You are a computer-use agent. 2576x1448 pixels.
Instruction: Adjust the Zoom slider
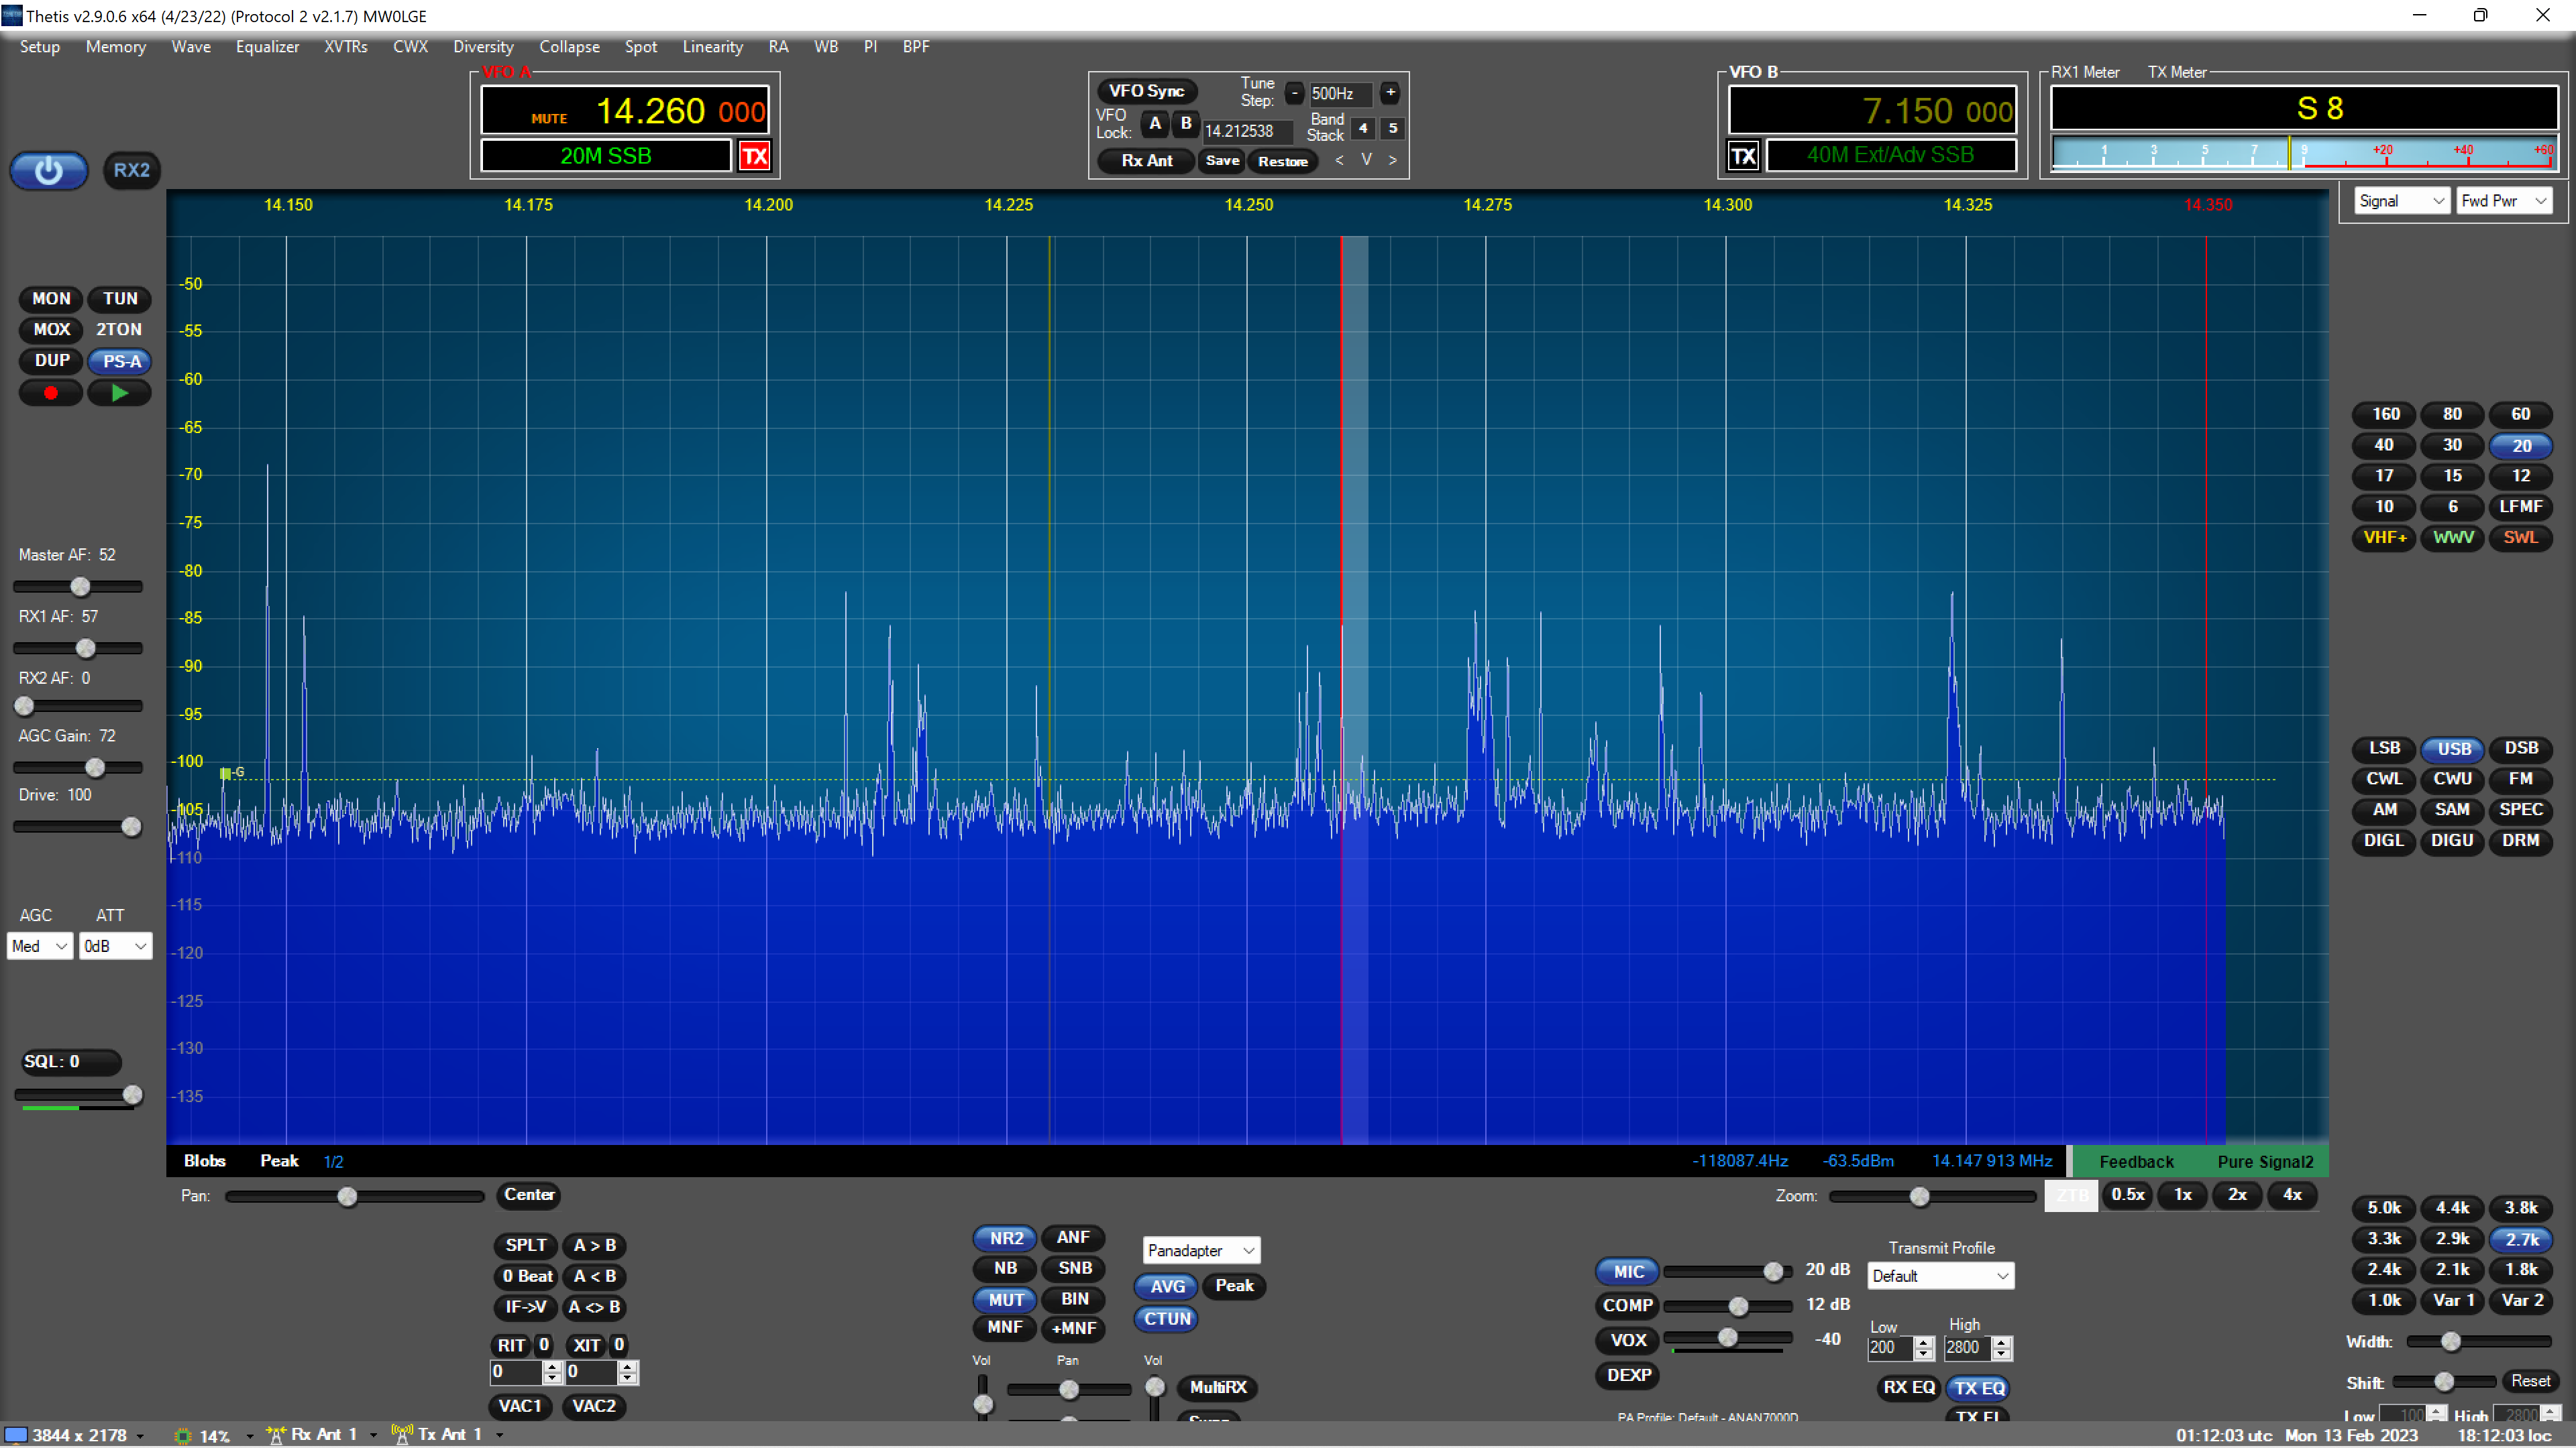tap(1932, 1196)
